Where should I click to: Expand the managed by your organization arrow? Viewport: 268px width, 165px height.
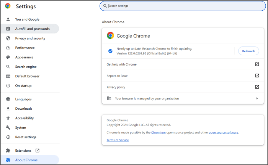[257, 98]
